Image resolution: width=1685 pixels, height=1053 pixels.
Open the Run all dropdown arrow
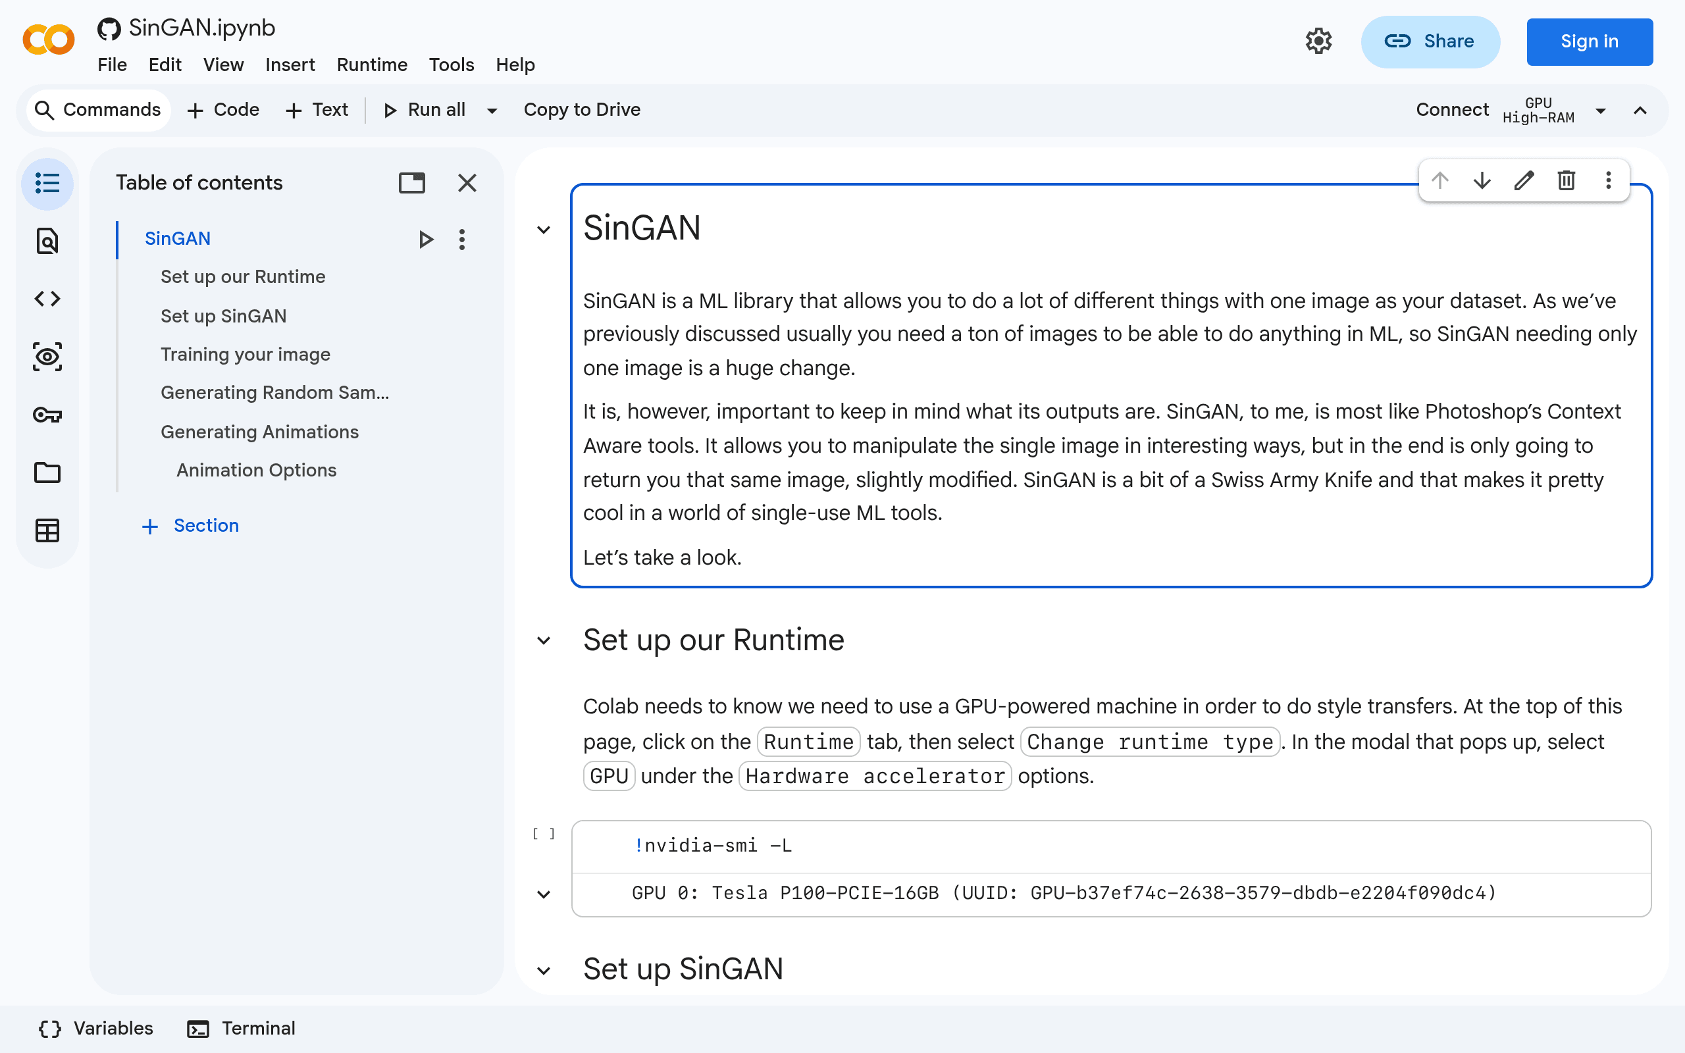[492, 111]
